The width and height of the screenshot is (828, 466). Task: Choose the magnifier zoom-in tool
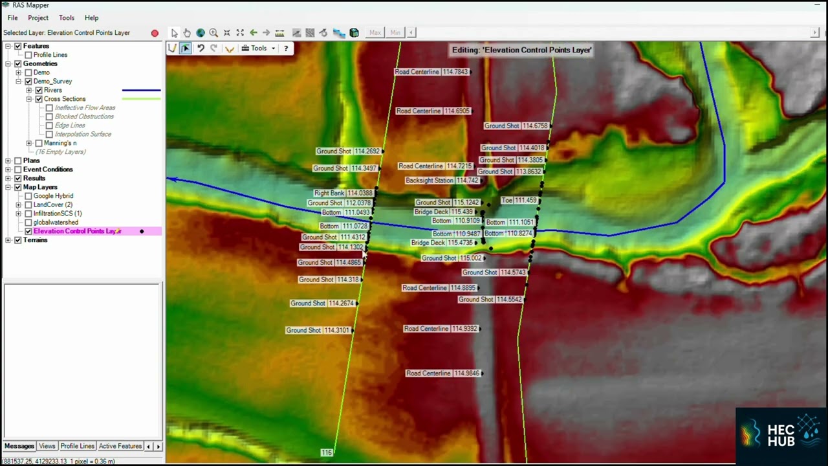click(213, 32)
